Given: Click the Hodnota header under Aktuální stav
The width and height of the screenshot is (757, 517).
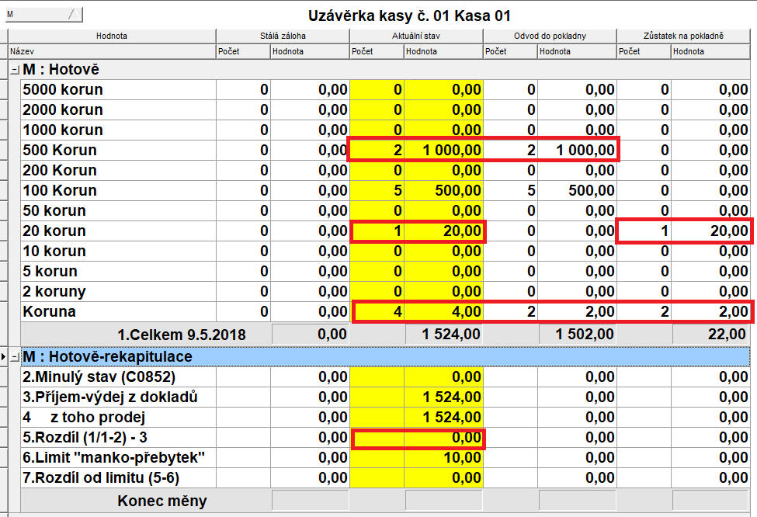Looking at the screenshot, I should [443, 51].
